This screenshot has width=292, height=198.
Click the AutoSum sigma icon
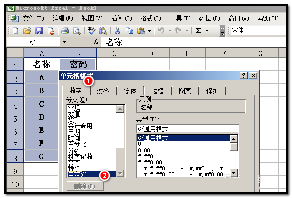(x=198, y=31)
